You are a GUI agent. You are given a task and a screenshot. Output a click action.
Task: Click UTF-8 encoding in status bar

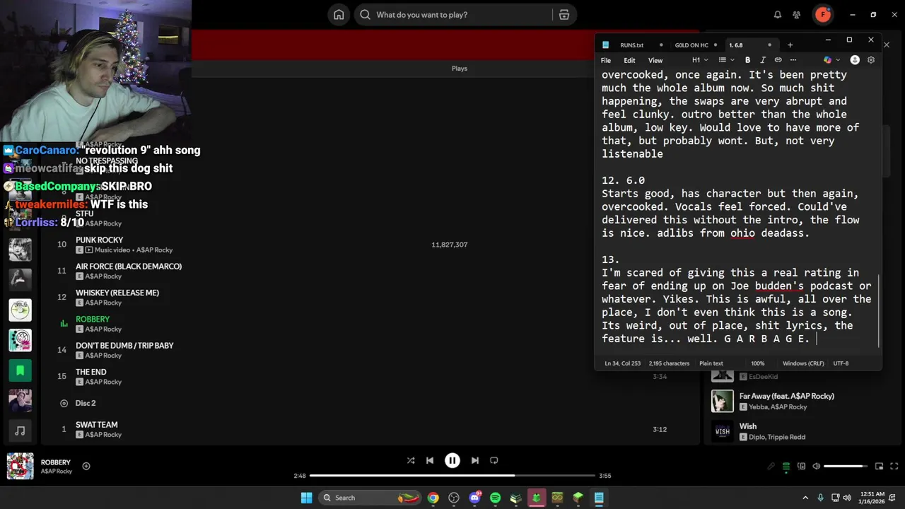tap(841, 363)
